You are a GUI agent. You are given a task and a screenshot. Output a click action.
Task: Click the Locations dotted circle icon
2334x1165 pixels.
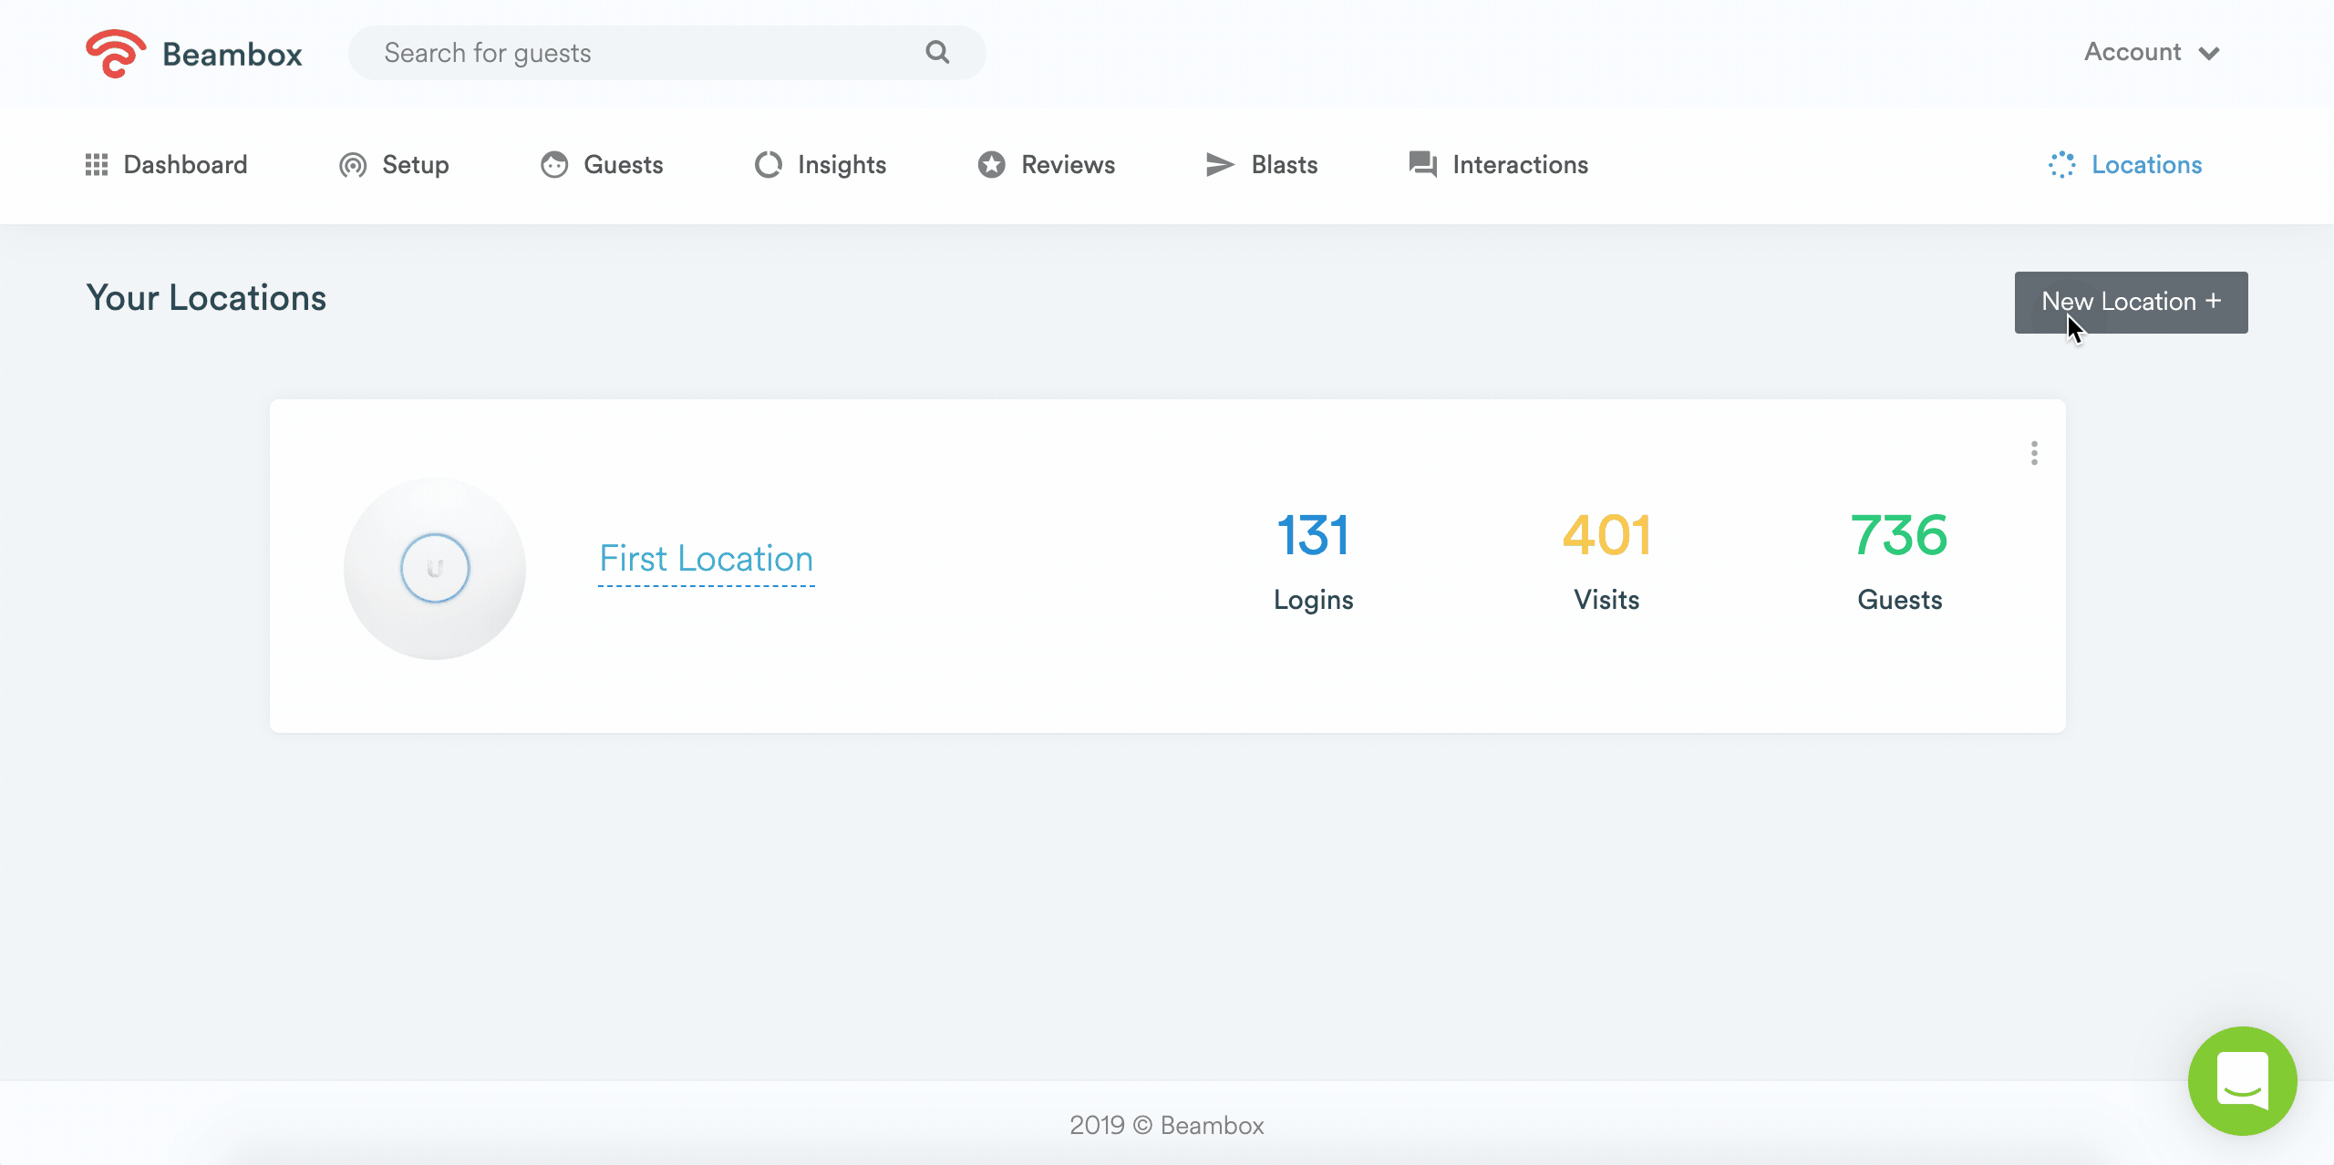(x=2062, y=165)
